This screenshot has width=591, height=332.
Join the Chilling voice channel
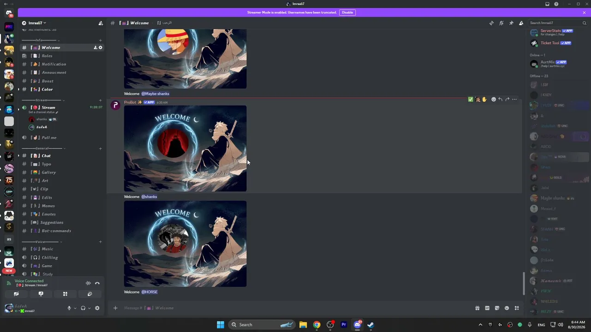[62, 257]
